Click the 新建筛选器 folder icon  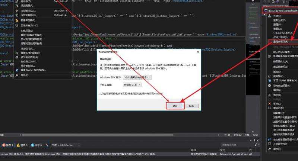click(16, 20)
